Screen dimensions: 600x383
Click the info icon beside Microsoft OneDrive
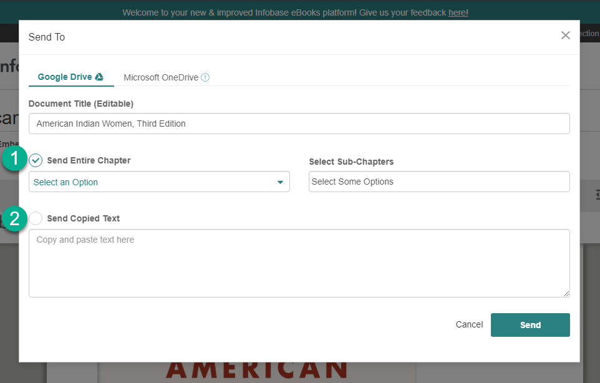205,78
